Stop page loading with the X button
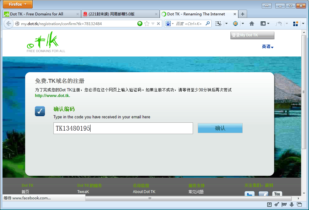The image size is (309, 210). pos(158,24)
